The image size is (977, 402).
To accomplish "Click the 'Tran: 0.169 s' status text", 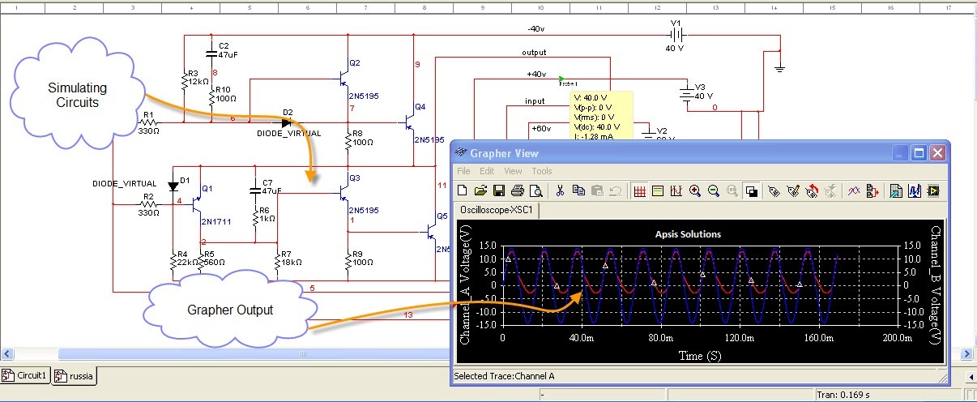I will coord(843,394).
